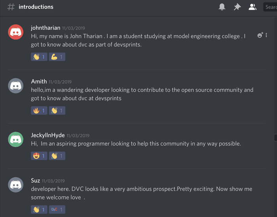Toggle DVC emoji reaction on Suz's message

coord(57,210)
